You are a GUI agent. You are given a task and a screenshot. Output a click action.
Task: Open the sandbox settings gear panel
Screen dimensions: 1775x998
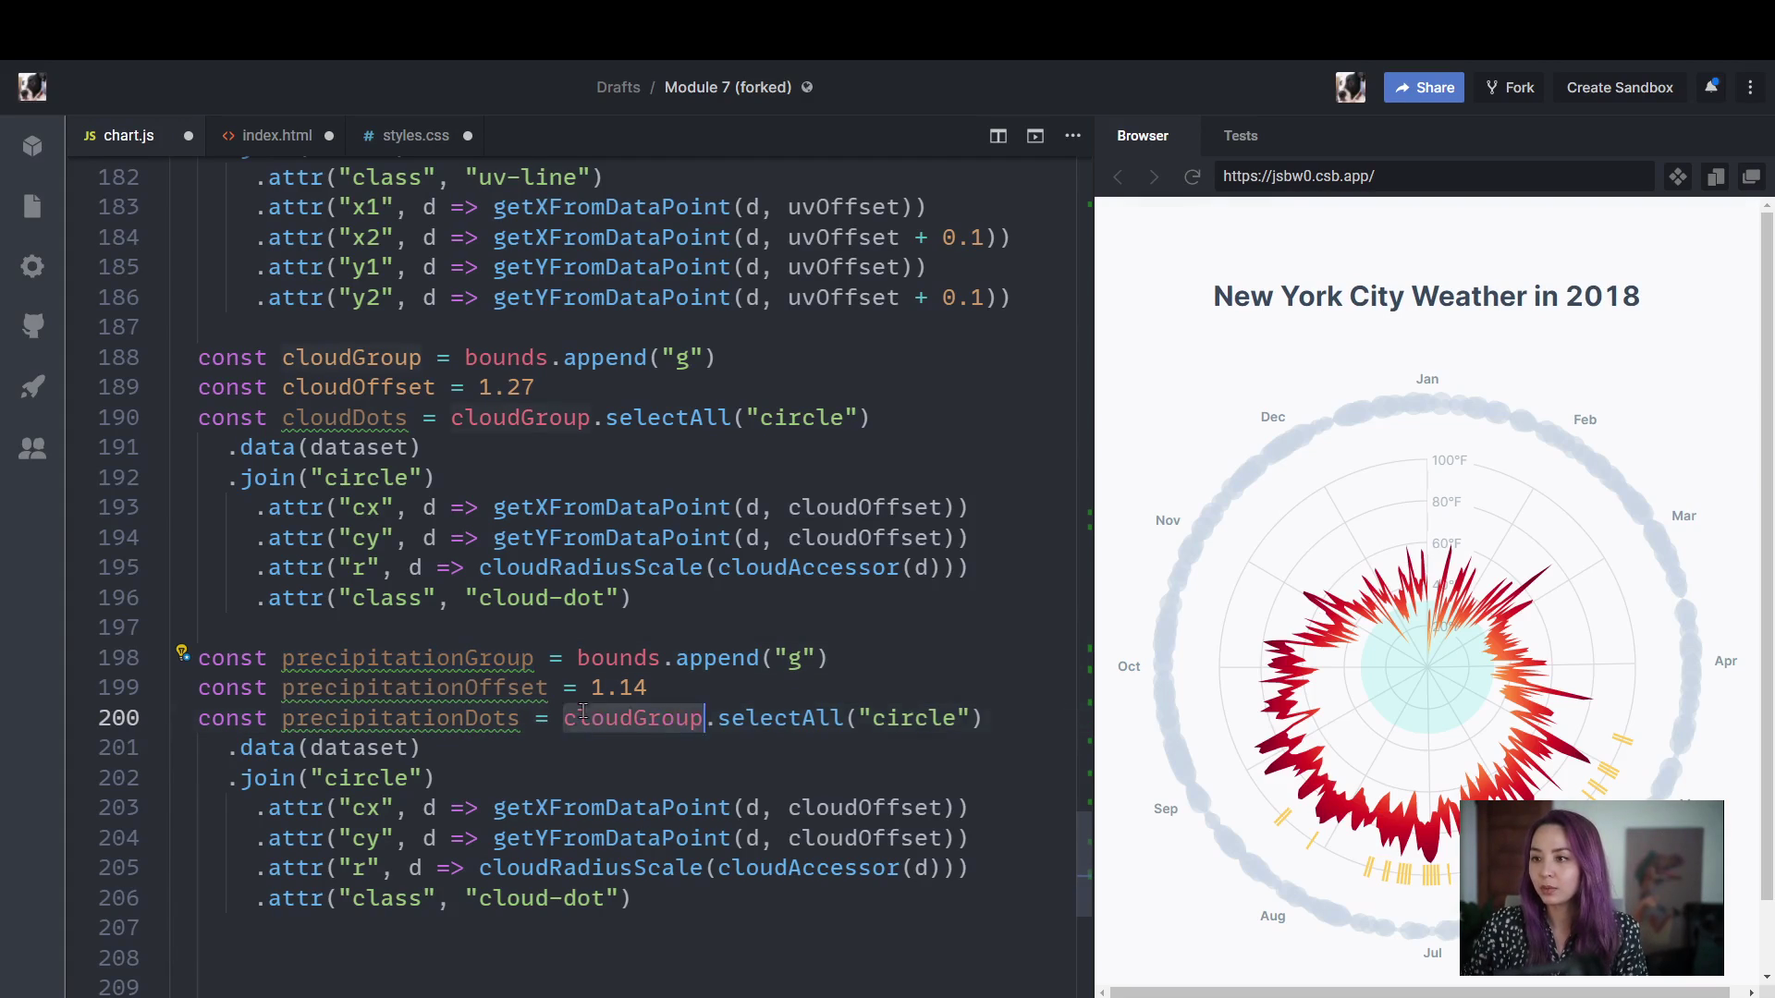coord(32,266)
